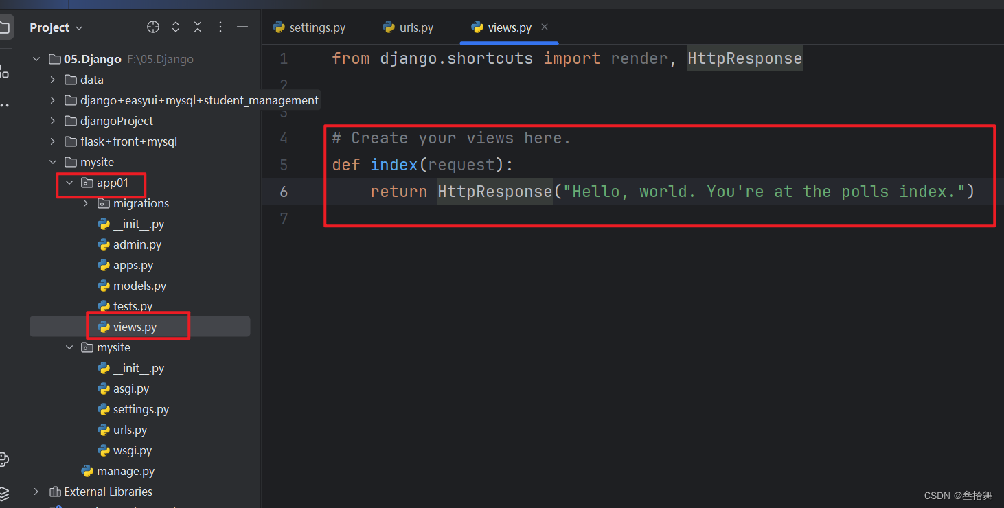Open the Services layers icon in sidebar

[x=5, y=493]
